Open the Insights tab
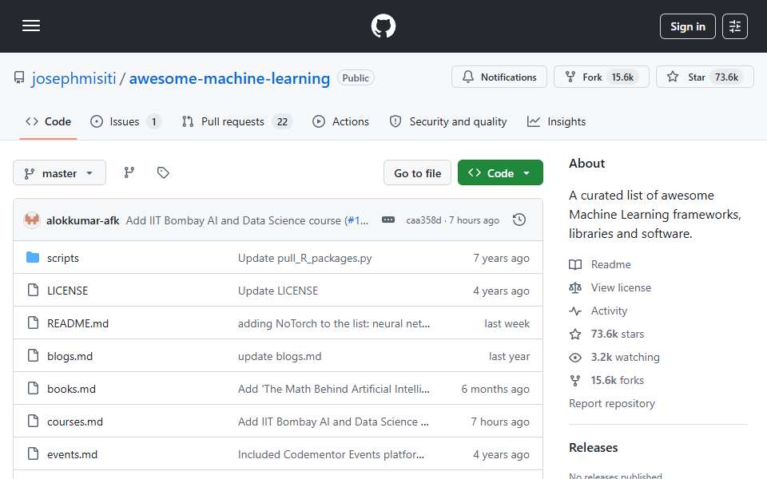 557,121
